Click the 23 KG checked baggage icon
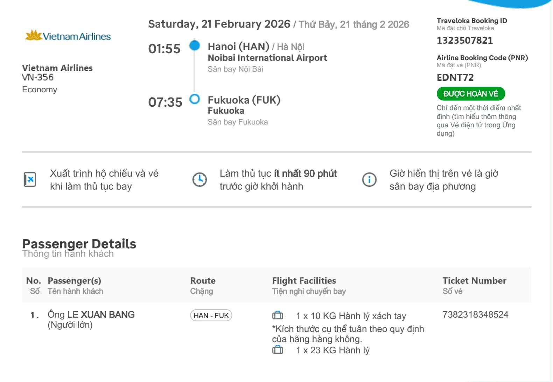The height and width of the screenshot is (382, 553). 278,349
